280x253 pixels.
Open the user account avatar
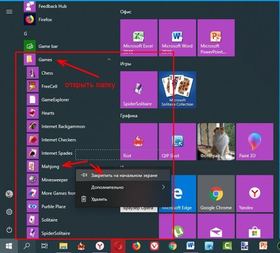(x=9, y=194)
